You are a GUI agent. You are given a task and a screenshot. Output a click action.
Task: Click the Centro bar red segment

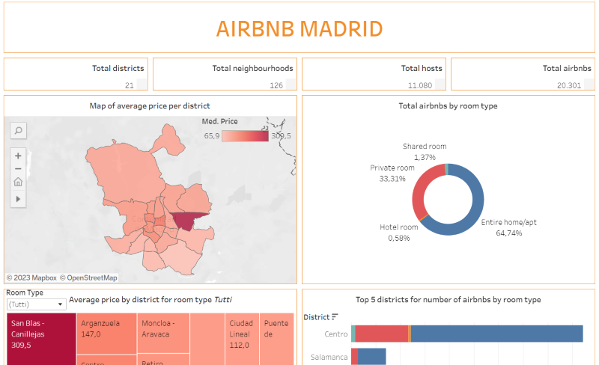coord(381,334)
